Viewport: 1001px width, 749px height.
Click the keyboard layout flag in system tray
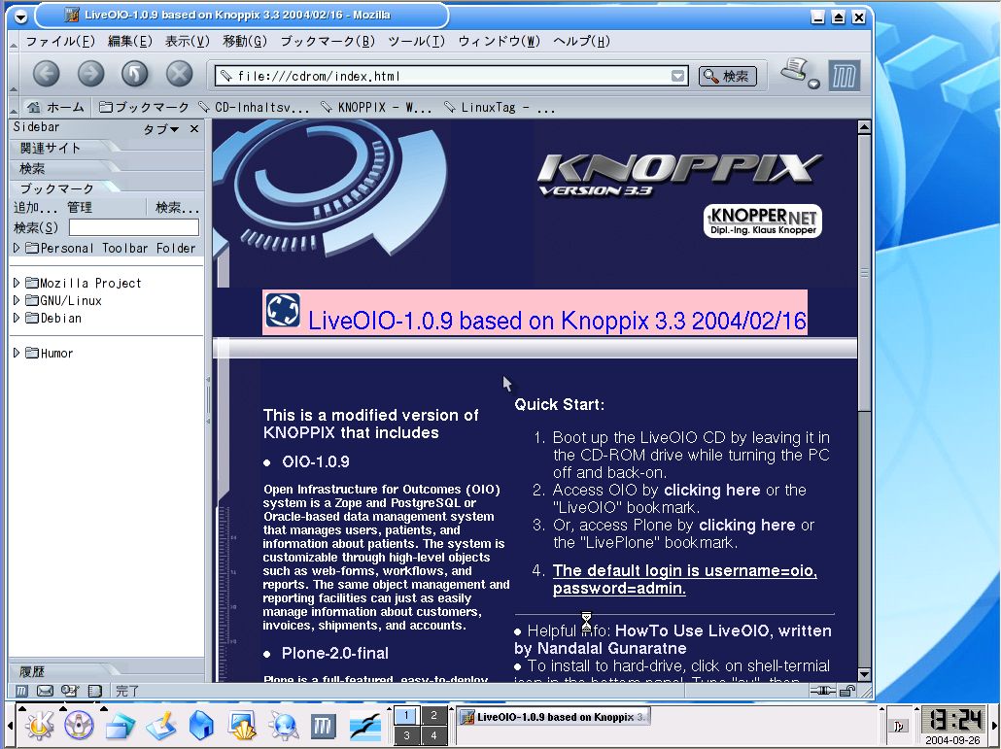(x=899, y=726)
